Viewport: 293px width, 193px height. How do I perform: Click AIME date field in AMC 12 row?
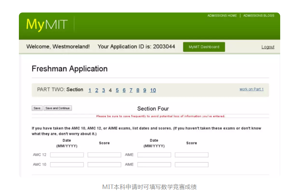(154, 155)
